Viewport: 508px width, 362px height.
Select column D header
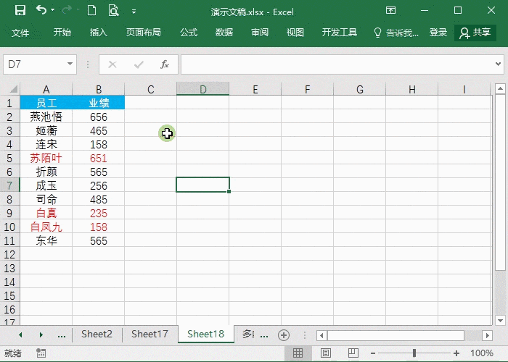pyautogui.click(x=202, y=89)
